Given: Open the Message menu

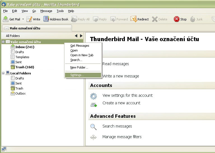Looking at the screenshot, I should click(x=46, y=11).
